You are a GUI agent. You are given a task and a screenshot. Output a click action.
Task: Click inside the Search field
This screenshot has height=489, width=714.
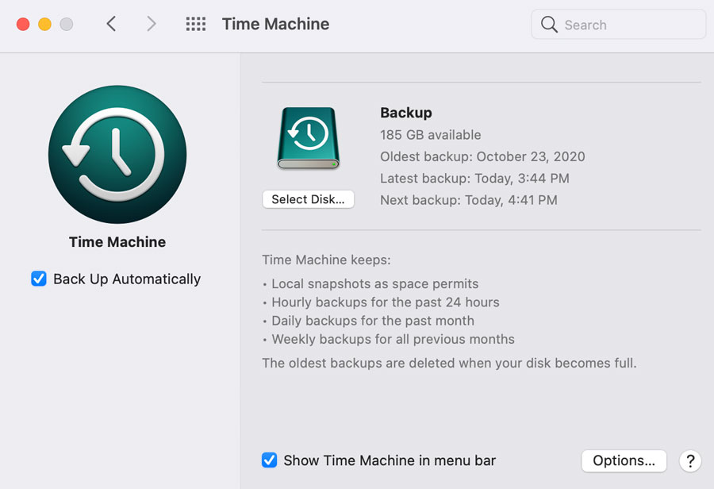pos(617,25)
